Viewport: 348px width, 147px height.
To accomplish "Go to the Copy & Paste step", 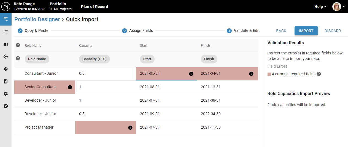I will [x=33, y=30].
